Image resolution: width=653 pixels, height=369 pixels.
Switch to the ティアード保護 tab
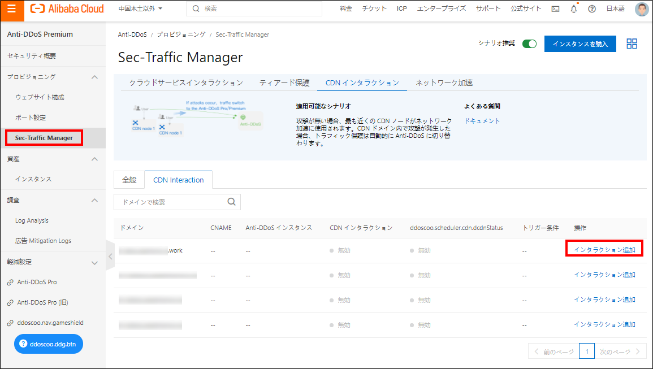point(284,83)
